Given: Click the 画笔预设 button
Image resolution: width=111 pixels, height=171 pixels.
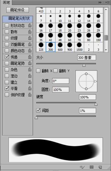Looking at the screenshot, I should (18, 10).
